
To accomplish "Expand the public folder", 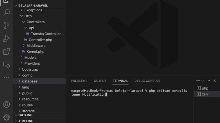I will click(19, 93).
